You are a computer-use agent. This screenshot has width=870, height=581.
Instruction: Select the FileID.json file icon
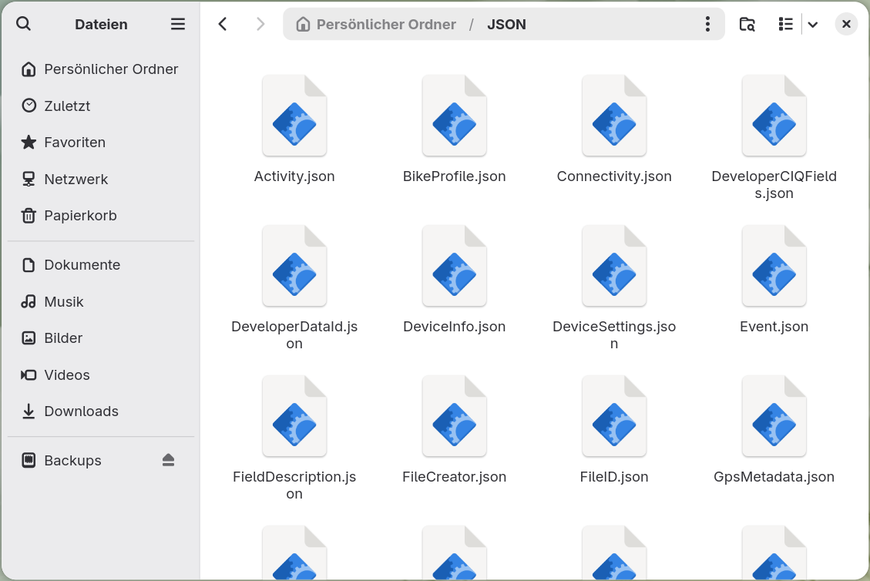click(x=614, y=416)
